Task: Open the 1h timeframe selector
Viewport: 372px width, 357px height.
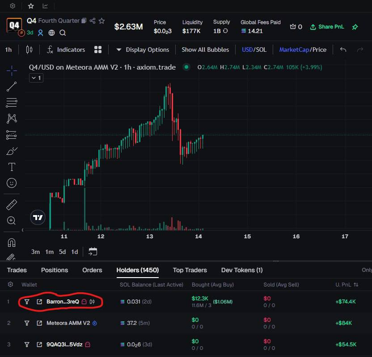Action: tap(8, 50)
